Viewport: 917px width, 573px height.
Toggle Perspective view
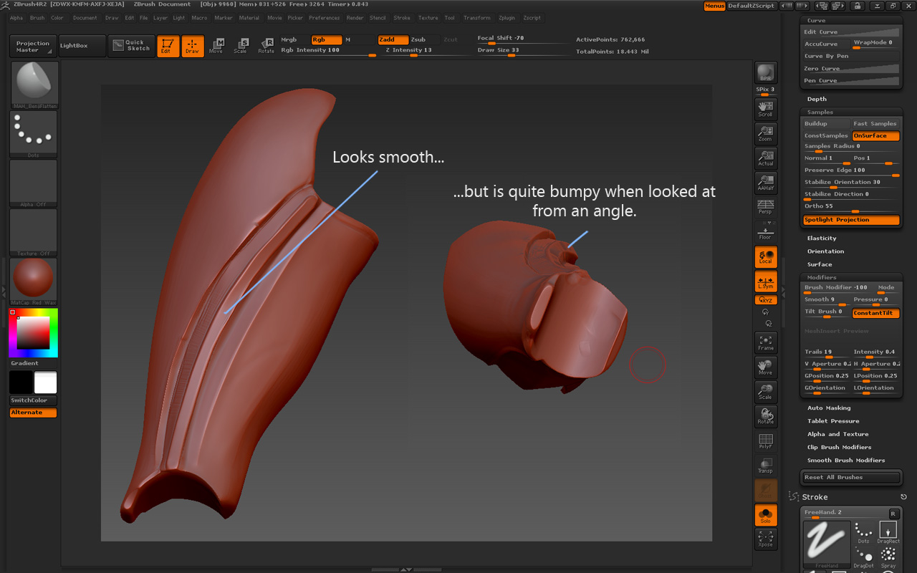point(766,206)
